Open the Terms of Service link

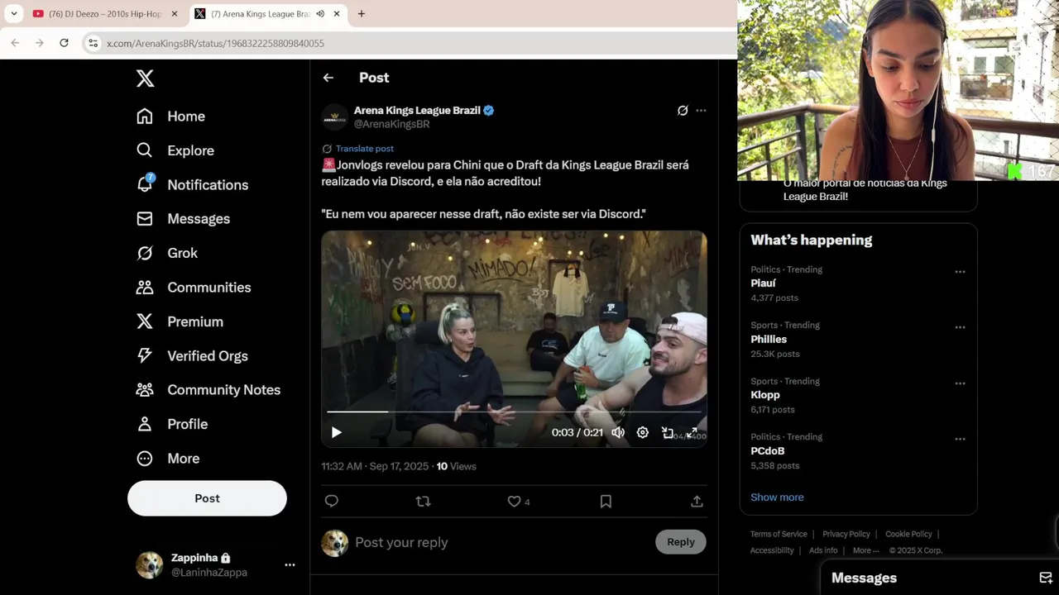(x=779, y=535)
